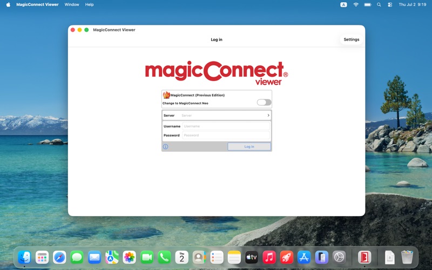Expand the Server selection chevron
The width and height of the screenshot is (432, 270).
click(268, 115)
